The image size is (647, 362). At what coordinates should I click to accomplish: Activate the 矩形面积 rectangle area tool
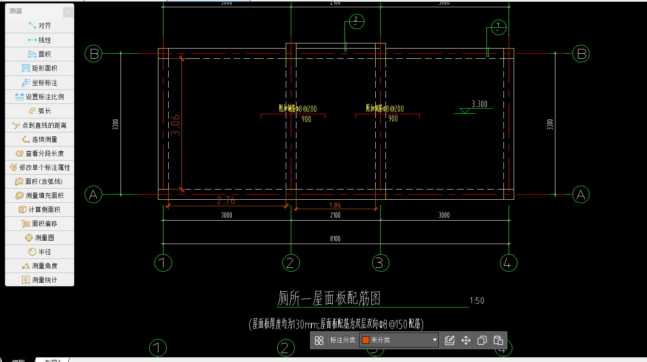[x=40, y=68]
